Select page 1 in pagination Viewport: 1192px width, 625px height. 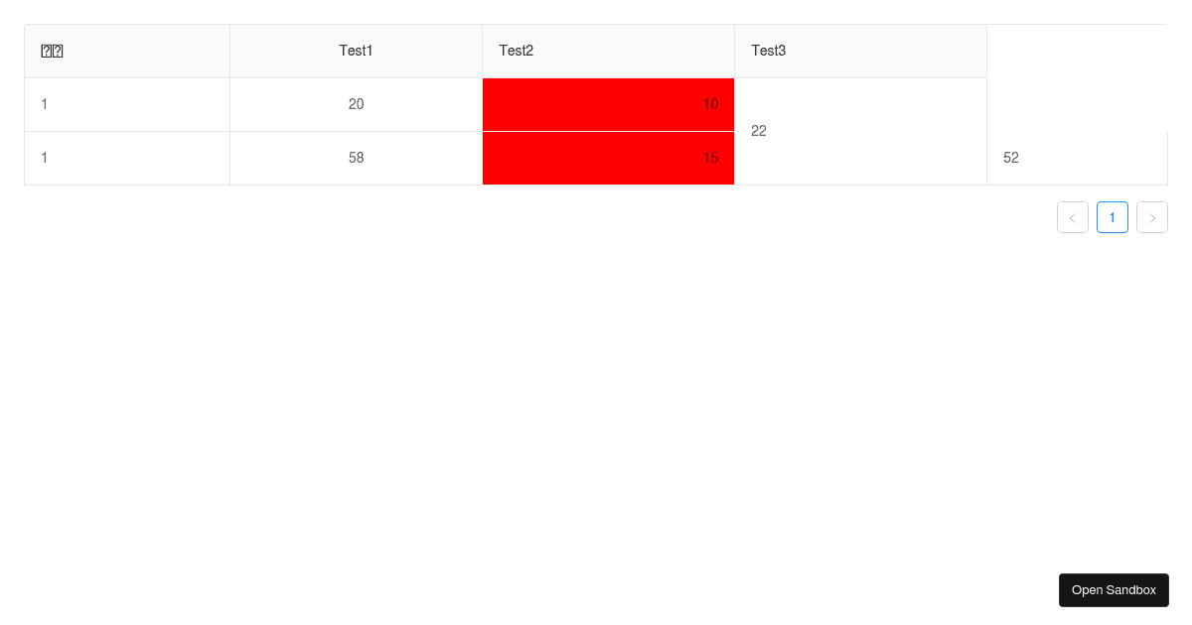(x=1113, y=217)
